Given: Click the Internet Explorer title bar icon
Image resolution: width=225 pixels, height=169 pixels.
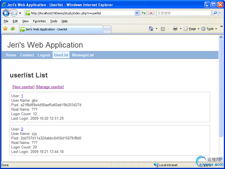Looking at the screenshot, I should pos(4,5).
